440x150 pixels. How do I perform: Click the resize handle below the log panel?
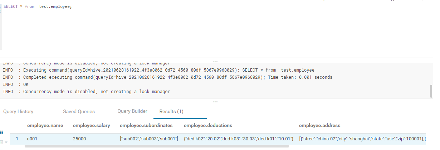click(215, 101)
